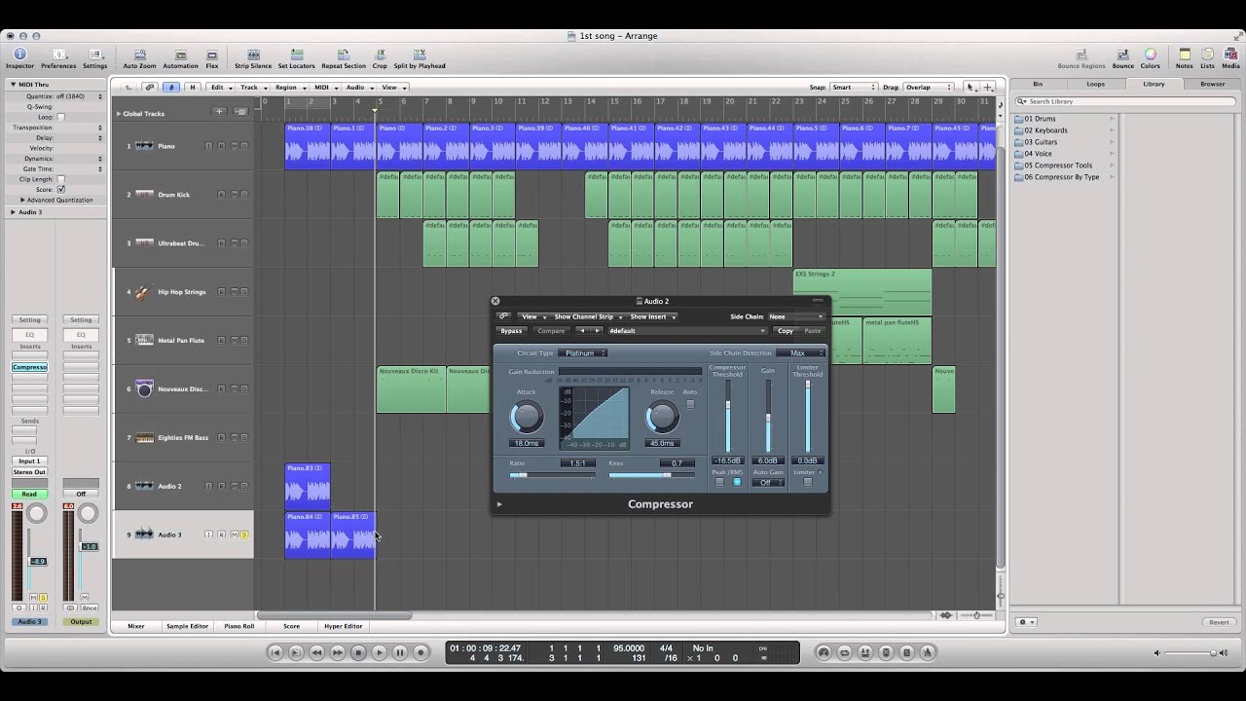Click the Nouveaux Disco track icon
The height and width of the screenshot is (701, 1246).
point(144,389)
